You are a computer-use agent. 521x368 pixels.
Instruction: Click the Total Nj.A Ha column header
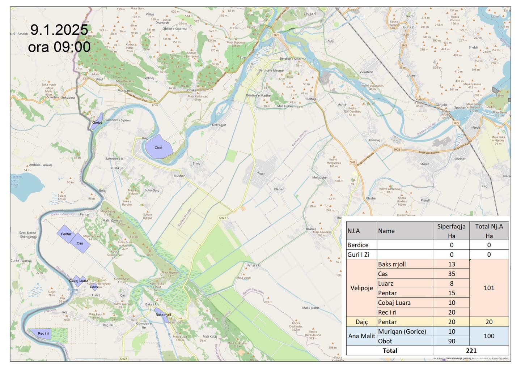click(x=489, y=231)
